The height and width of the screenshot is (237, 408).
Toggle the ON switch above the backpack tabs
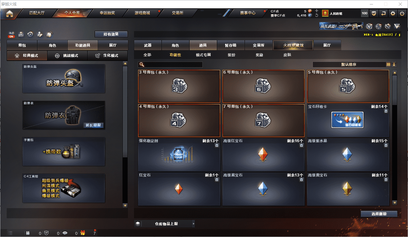pos(11,34)
